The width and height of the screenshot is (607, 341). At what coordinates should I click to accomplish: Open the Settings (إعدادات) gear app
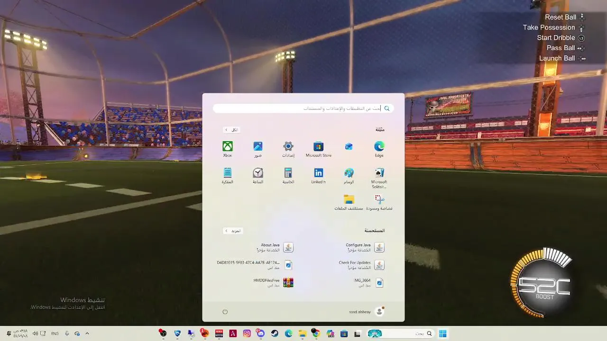[288, 149]
